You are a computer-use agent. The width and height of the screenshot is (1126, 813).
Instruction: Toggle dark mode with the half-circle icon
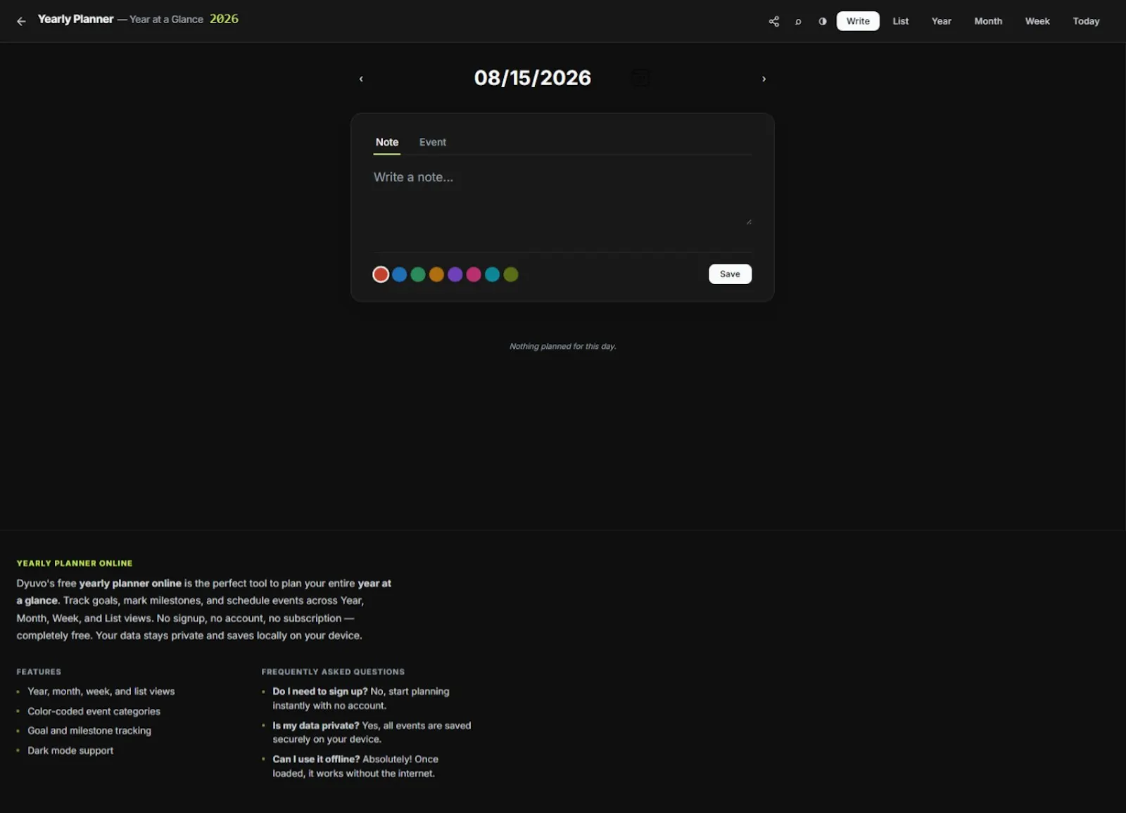(822, 21)
